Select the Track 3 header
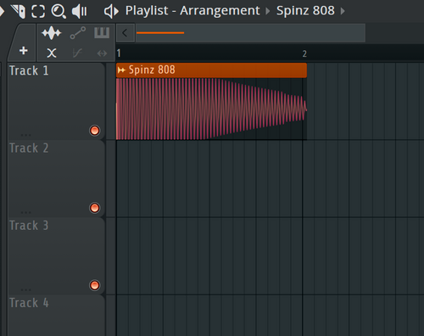The height and width of the screenshot is (336, 424). 57,256
